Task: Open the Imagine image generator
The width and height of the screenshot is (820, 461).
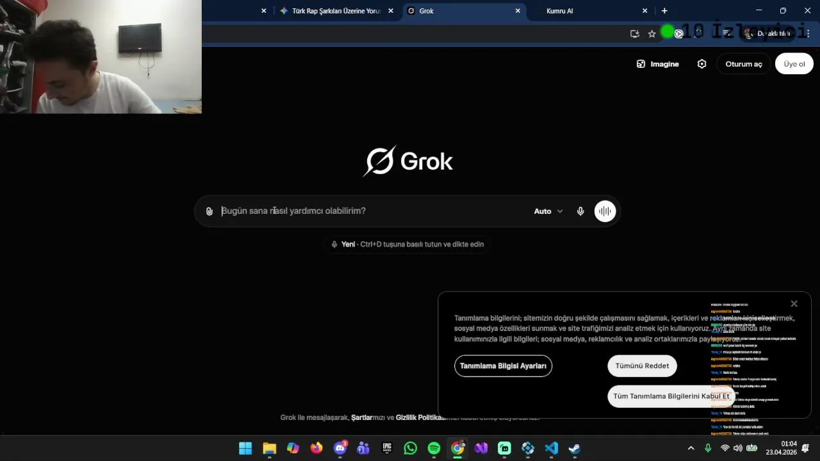Action: (x=657, y=64)
